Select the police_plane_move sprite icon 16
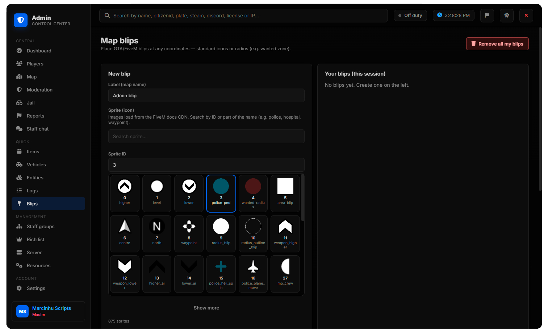Image resolution: width=548 pixels, height=333 pixels. 253,274
